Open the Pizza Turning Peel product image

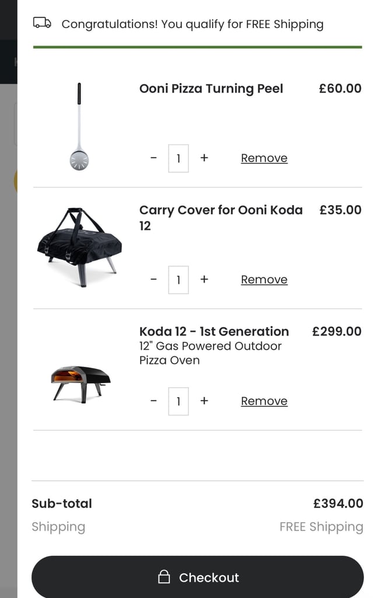[x=79, y=127]
